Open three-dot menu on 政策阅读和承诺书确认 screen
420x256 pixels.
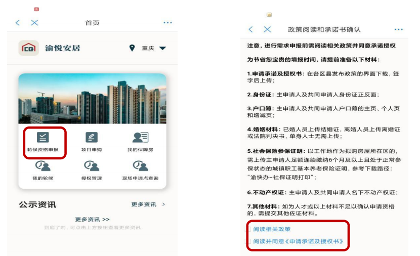click(x=399, y=29)
